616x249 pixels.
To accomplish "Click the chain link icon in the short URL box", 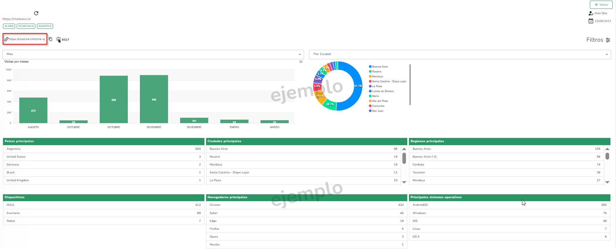I will click(x=7, y=39).
